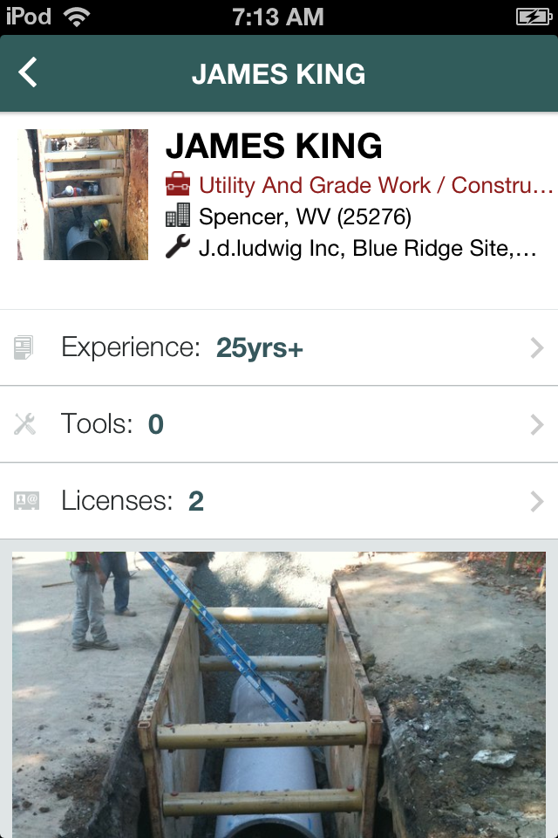
Task: Tap the back arrow in the header
Action: click(x=27, y=73)
